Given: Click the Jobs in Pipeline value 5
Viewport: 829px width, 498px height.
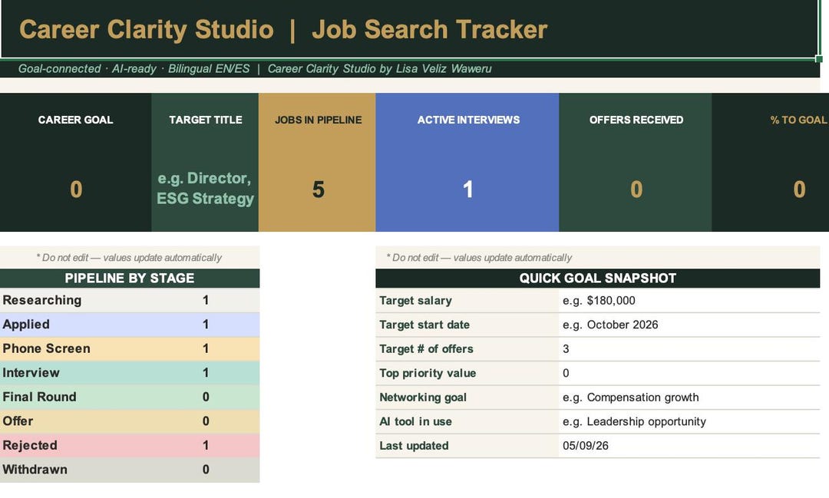Looking at the screenshot, I should [318, 190].
